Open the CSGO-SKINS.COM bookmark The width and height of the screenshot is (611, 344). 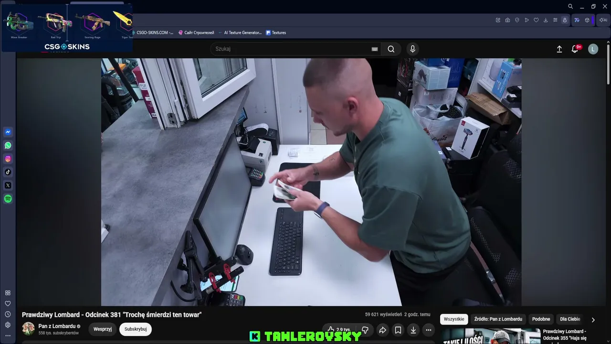[x=153, y=32]
